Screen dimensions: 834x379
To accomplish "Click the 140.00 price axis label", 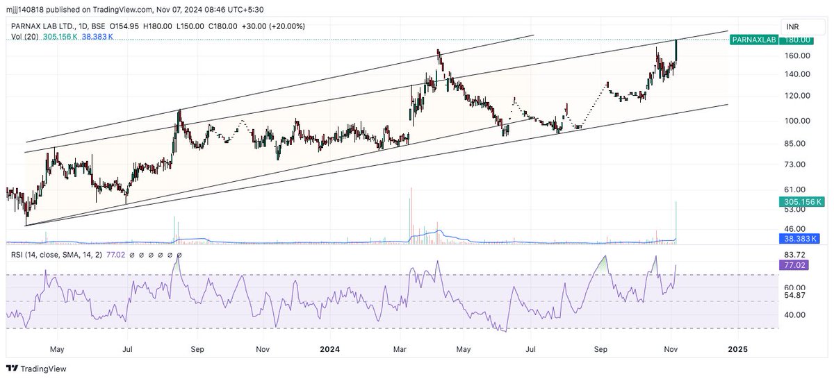I will point(798,74).
